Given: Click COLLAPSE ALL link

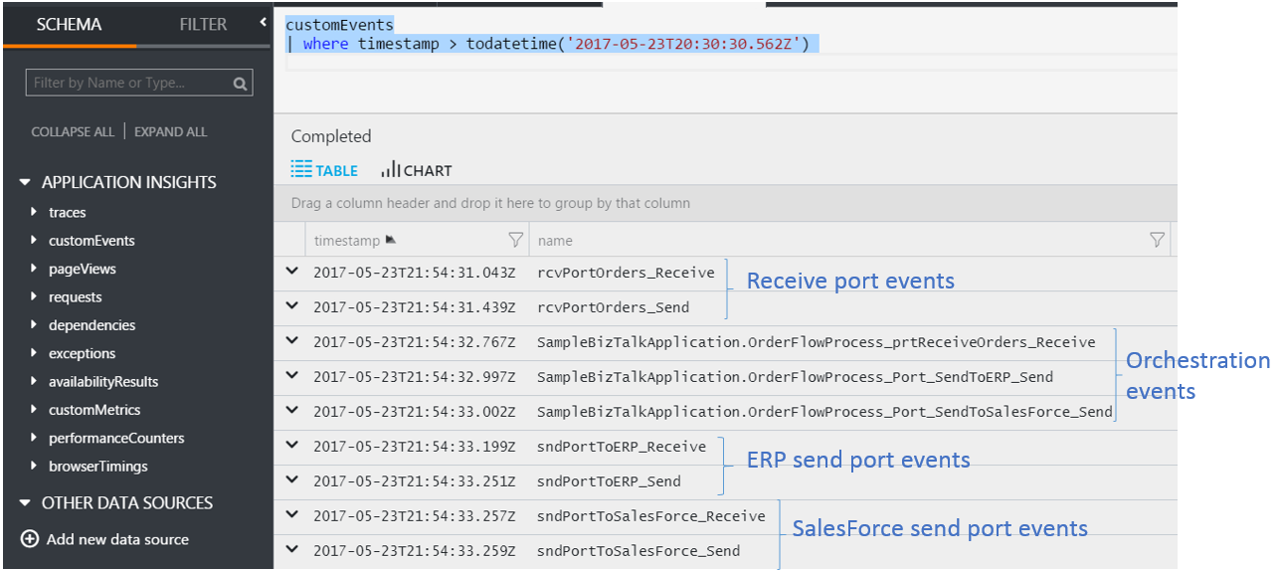Looking at the screenshot, I should pos(73,131).
